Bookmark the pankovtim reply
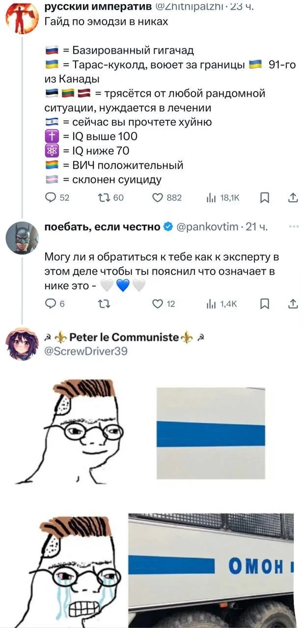 click(x=264, y=304)
